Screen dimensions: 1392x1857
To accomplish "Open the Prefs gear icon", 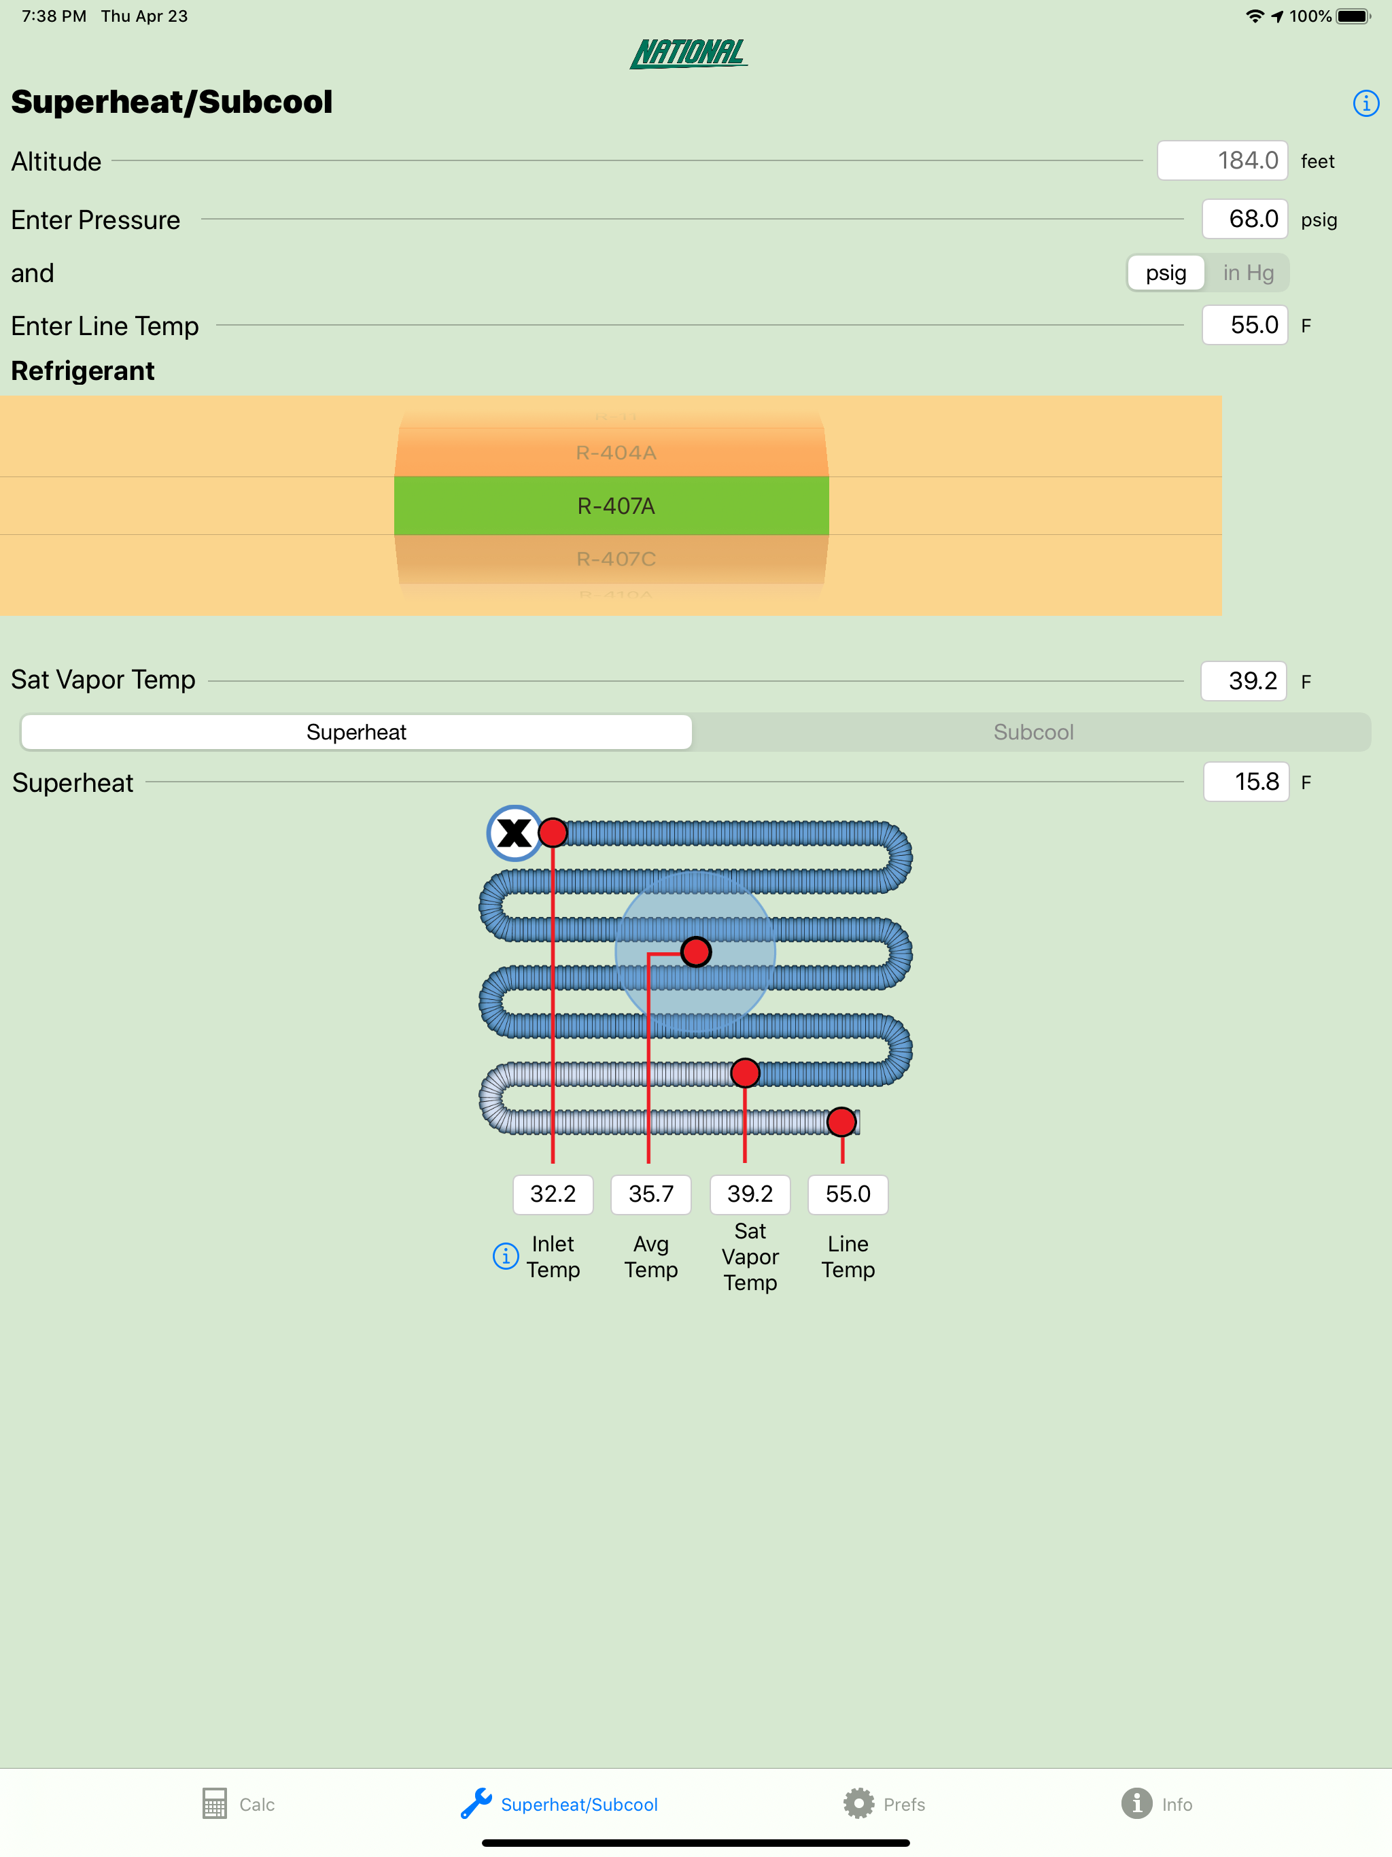I will click(x=858, y=1803).
